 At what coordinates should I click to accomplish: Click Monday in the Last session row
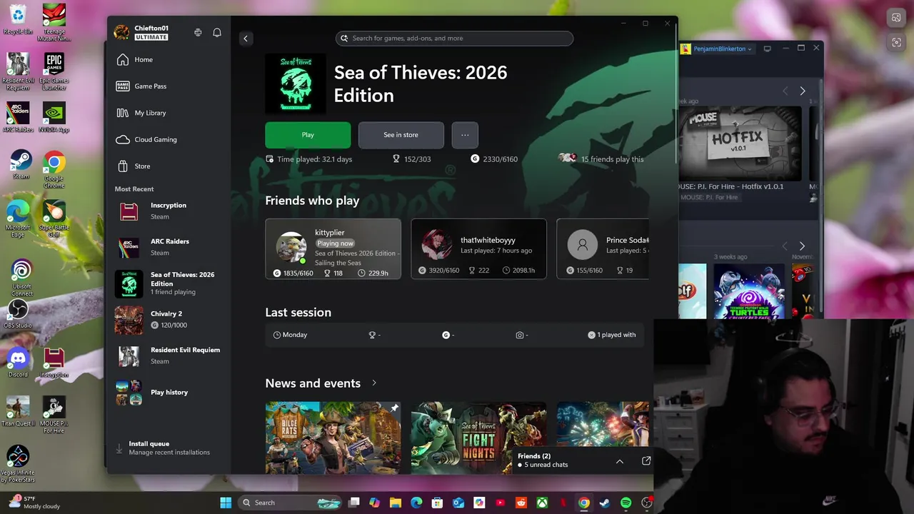(x=290, y=335)
